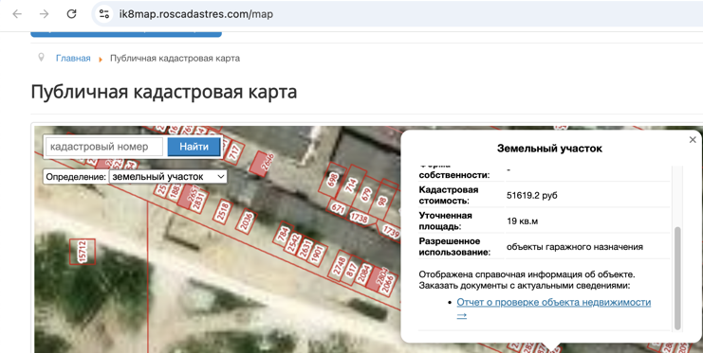This screenshot has height=353, width=703.
Task: Click the location pin breadcrumb icon
Action: (x=41, y=58)
